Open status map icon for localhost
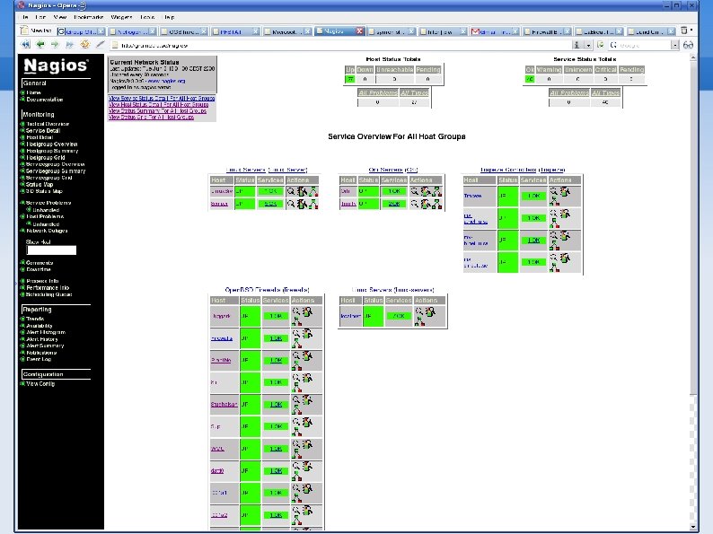Image resolution: width=713 pixels, height=534 pixels. [419, 321]
